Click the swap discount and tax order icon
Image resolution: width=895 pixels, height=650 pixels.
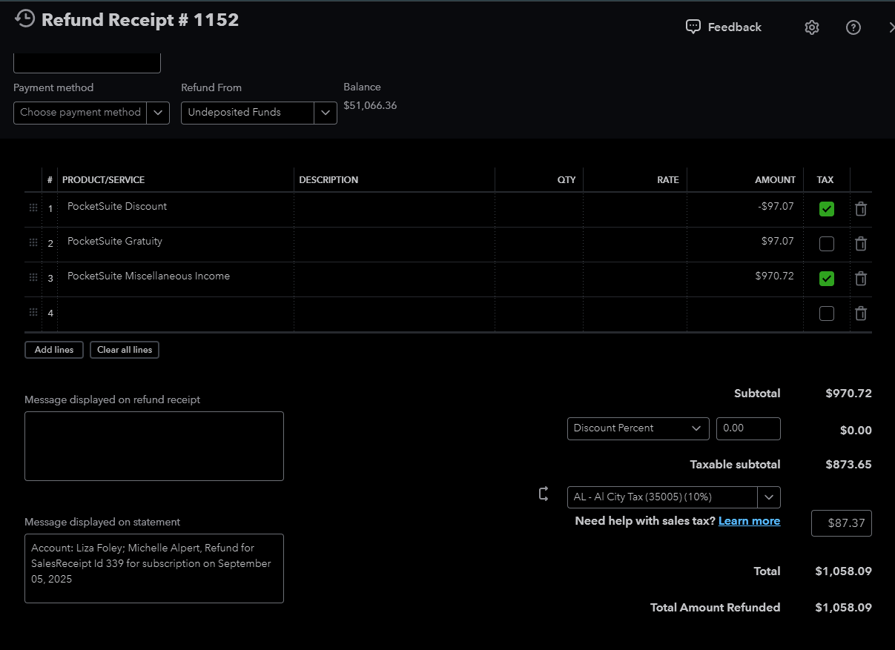point(544,494)
